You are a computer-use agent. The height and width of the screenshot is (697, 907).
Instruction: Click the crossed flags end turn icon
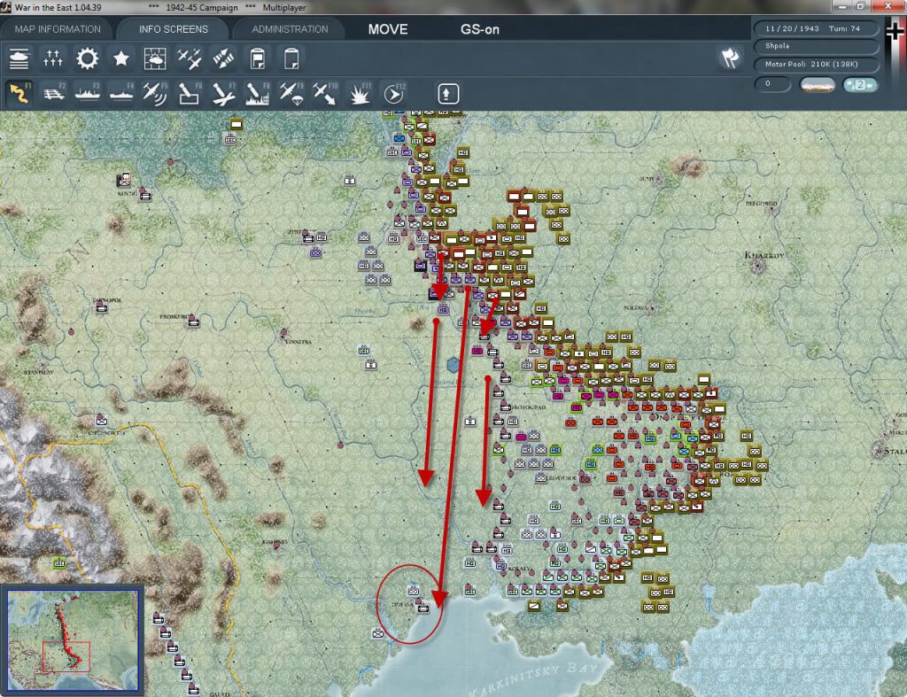tap(730, 58)
